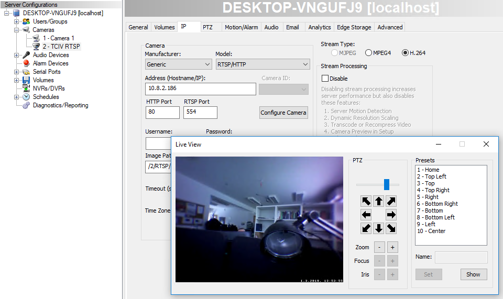This screenshot has width=503, height=299.
Task: Choose the H.264 stream type radio
Action: coord(405,53)
